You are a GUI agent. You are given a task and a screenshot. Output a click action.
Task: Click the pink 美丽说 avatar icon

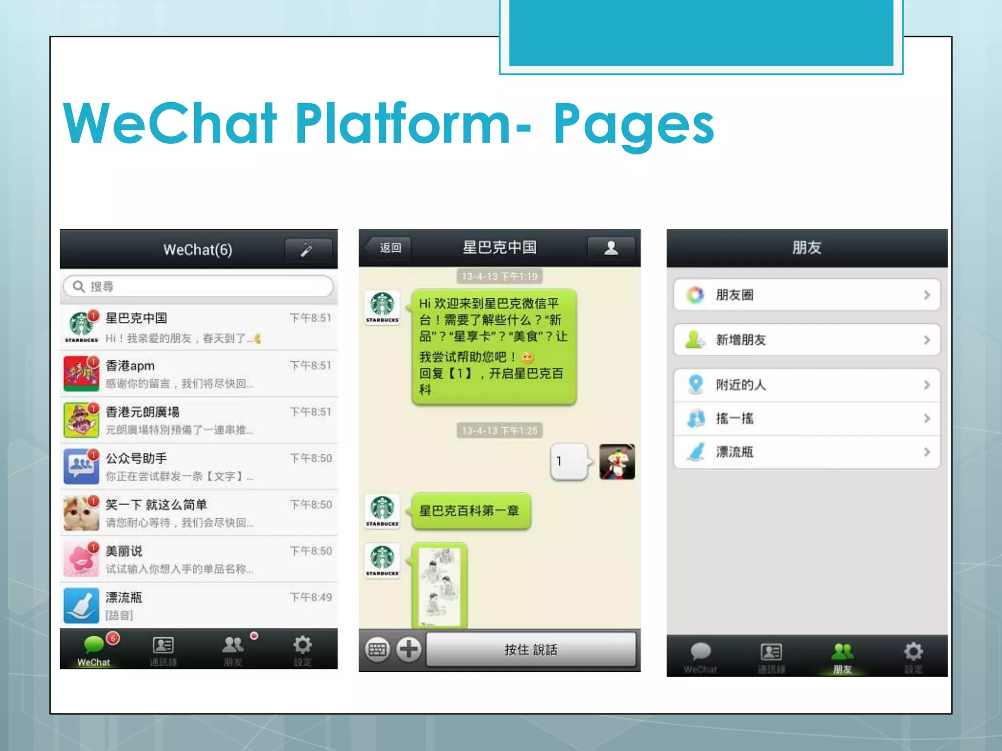[81, 559]
